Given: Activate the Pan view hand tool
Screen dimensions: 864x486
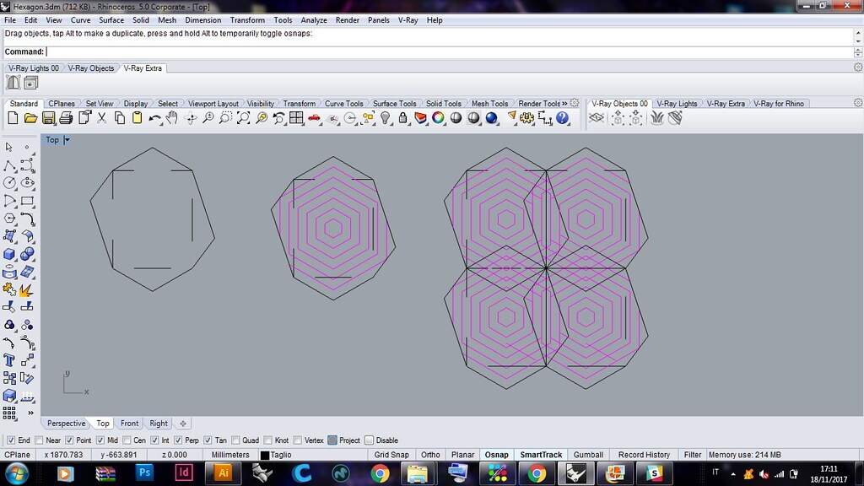Looking at the screenshot, I should tap(170, 118).
